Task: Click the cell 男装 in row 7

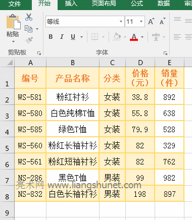Action: [x=112, y=178]
